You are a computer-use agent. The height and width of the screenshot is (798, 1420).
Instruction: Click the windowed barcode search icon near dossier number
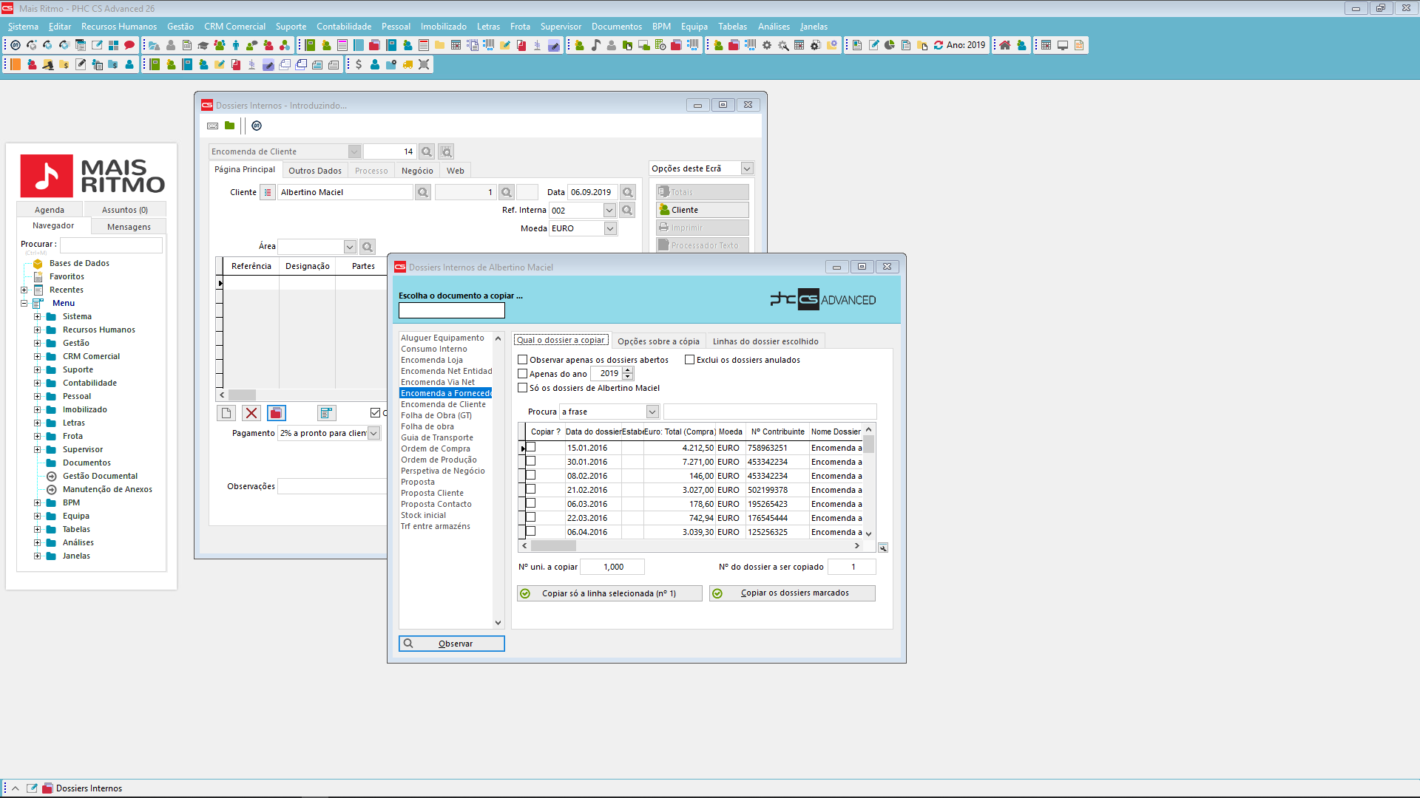point(446,151)
